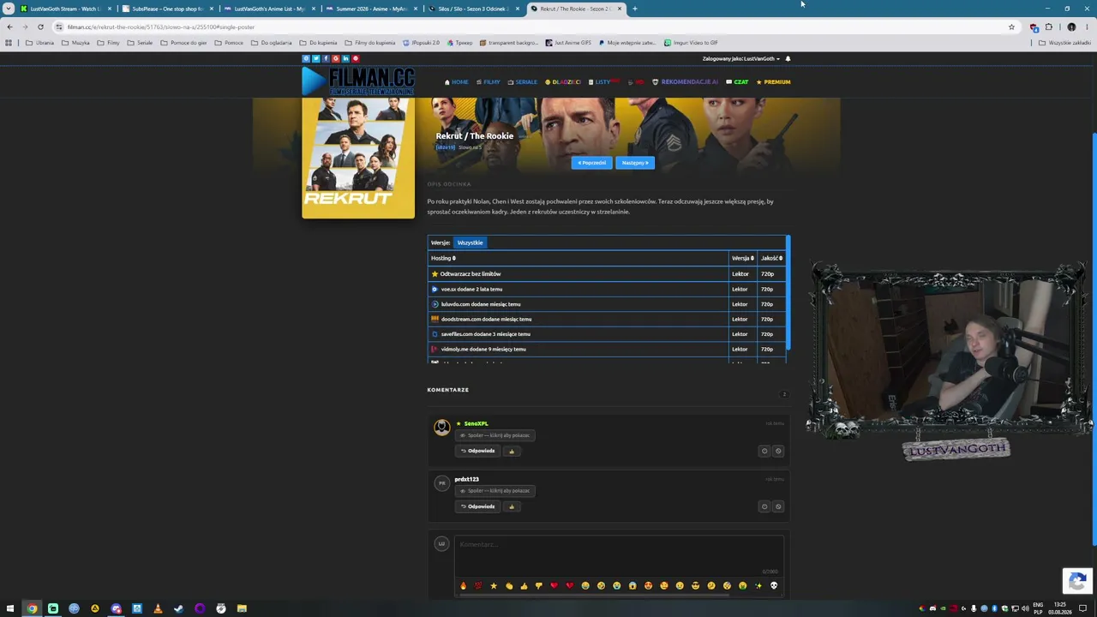The height and width of the screenshot is (617, 1097).
Task: Expand the logged-in user LustVanGoth dropdown
Action: coord(741,59)
